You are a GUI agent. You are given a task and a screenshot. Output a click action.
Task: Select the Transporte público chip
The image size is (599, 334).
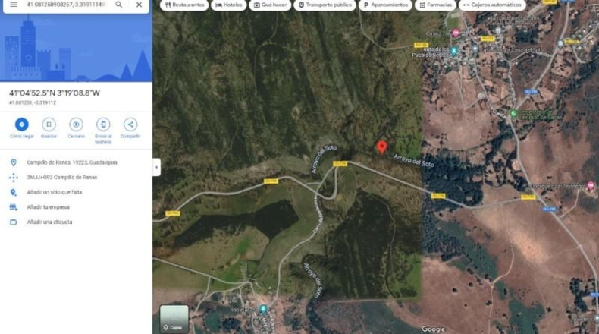pos(325,5)
